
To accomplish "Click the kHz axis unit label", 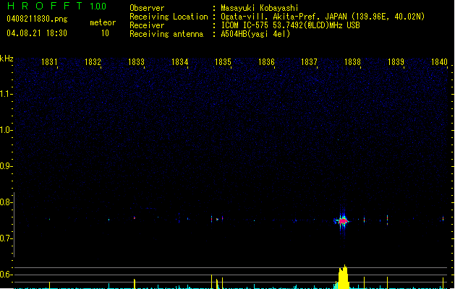I will [x=7, y=58].
